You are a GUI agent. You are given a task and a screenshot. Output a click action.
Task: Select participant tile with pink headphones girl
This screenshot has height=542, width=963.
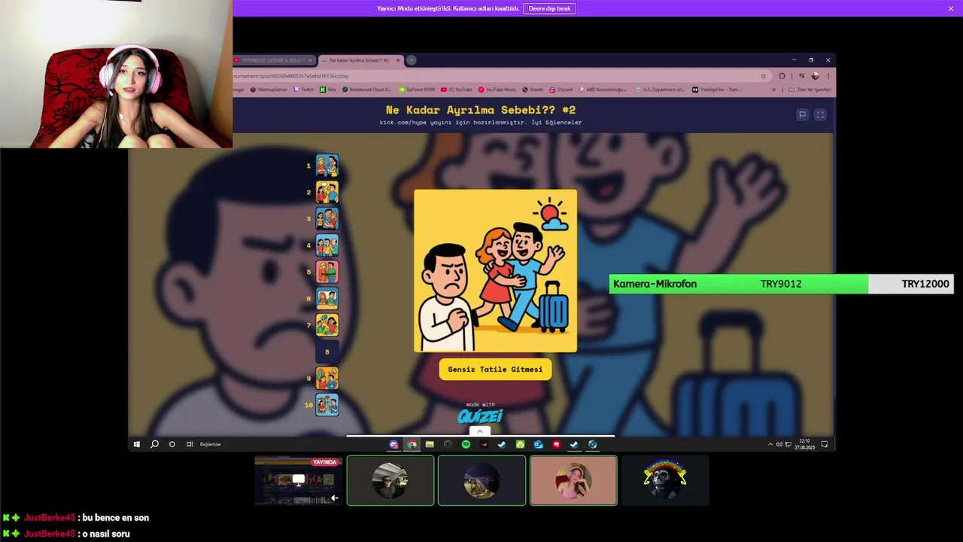pyautogui.click(x=573, y=481)
